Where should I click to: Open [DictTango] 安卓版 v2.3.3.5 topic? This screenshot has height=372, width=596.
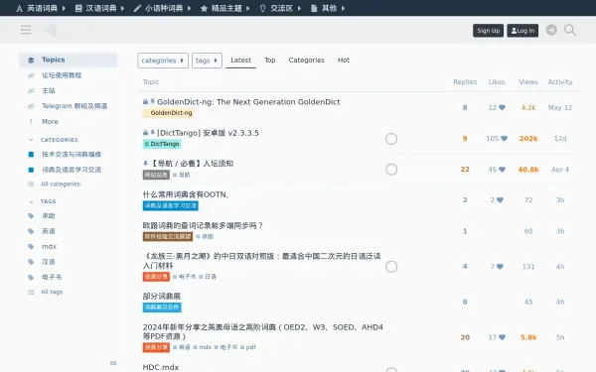(208, 133)
